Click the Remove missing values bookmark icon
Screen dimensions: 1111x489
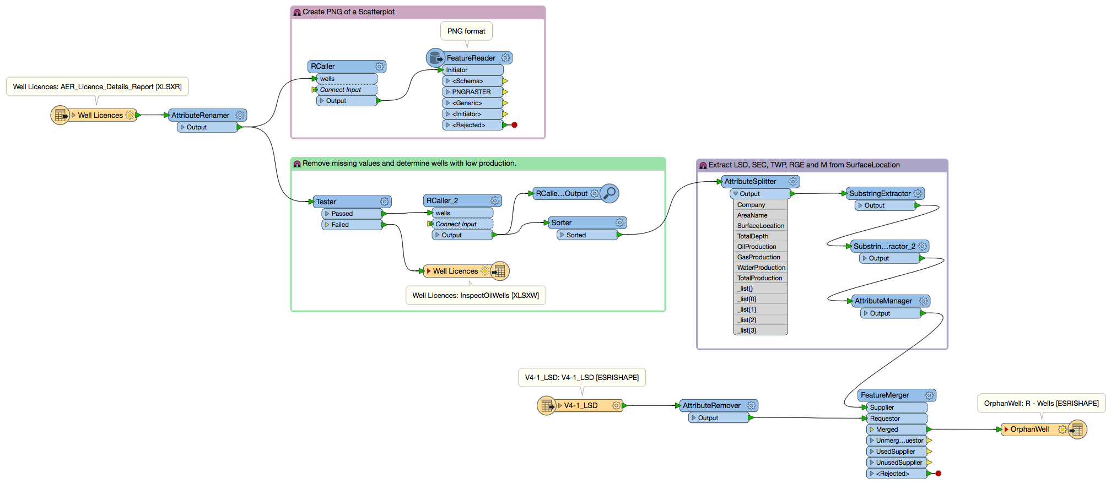pyautogui.click(x=297, y=164)
